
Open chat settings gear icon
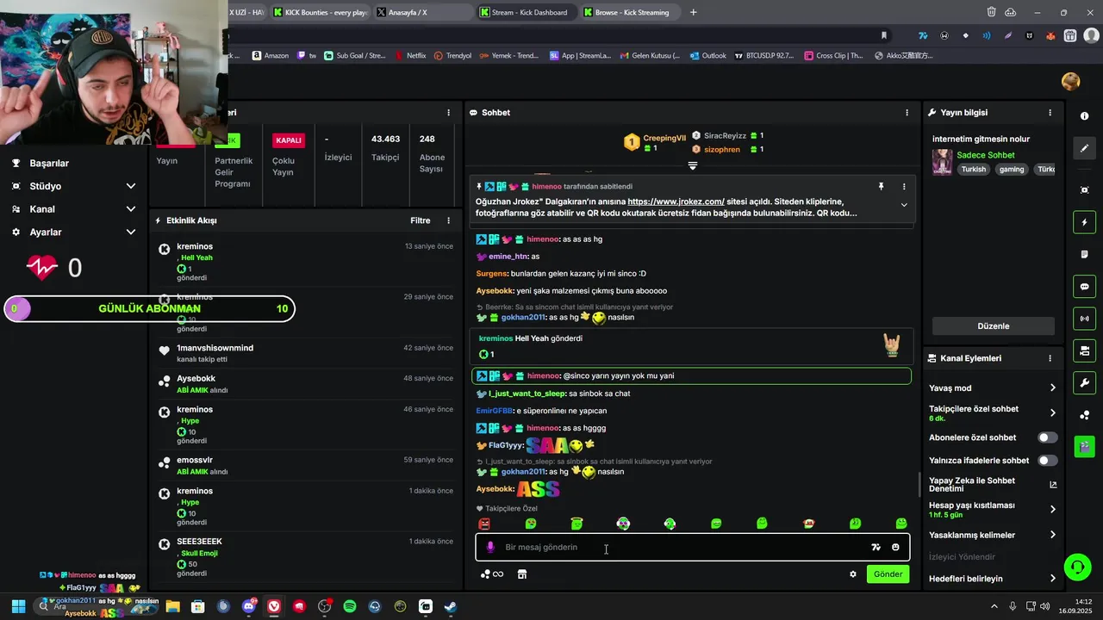[853, 574]
